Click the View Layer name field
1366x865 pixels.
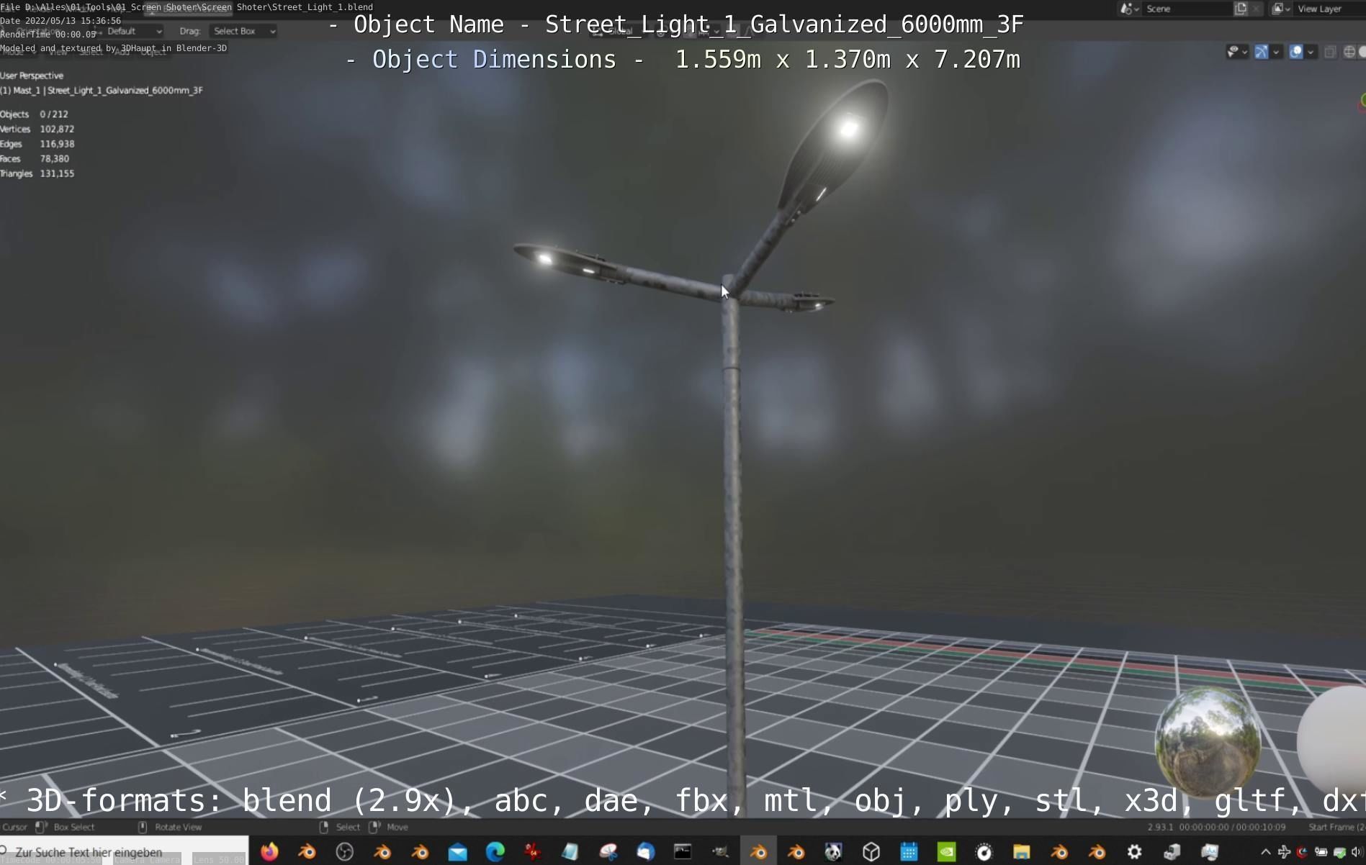[1329, 9]
